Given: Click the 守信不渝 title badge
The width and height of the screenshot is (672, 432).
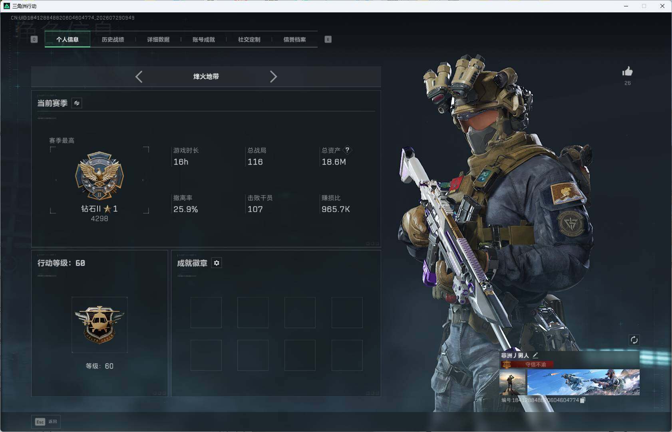Looking at the screenshot, I should pos(527,365).
